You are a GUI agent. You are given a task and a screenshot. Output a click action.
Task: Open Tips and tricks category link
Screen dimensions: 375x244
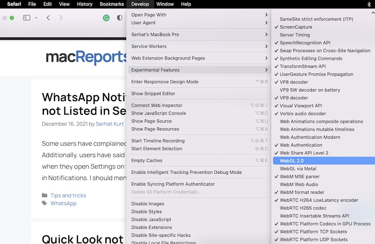[x=68, y=196]
